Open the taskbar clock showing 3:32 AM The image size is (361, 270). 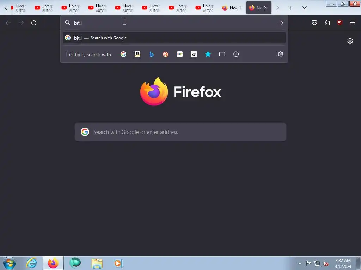click(343, 263)
